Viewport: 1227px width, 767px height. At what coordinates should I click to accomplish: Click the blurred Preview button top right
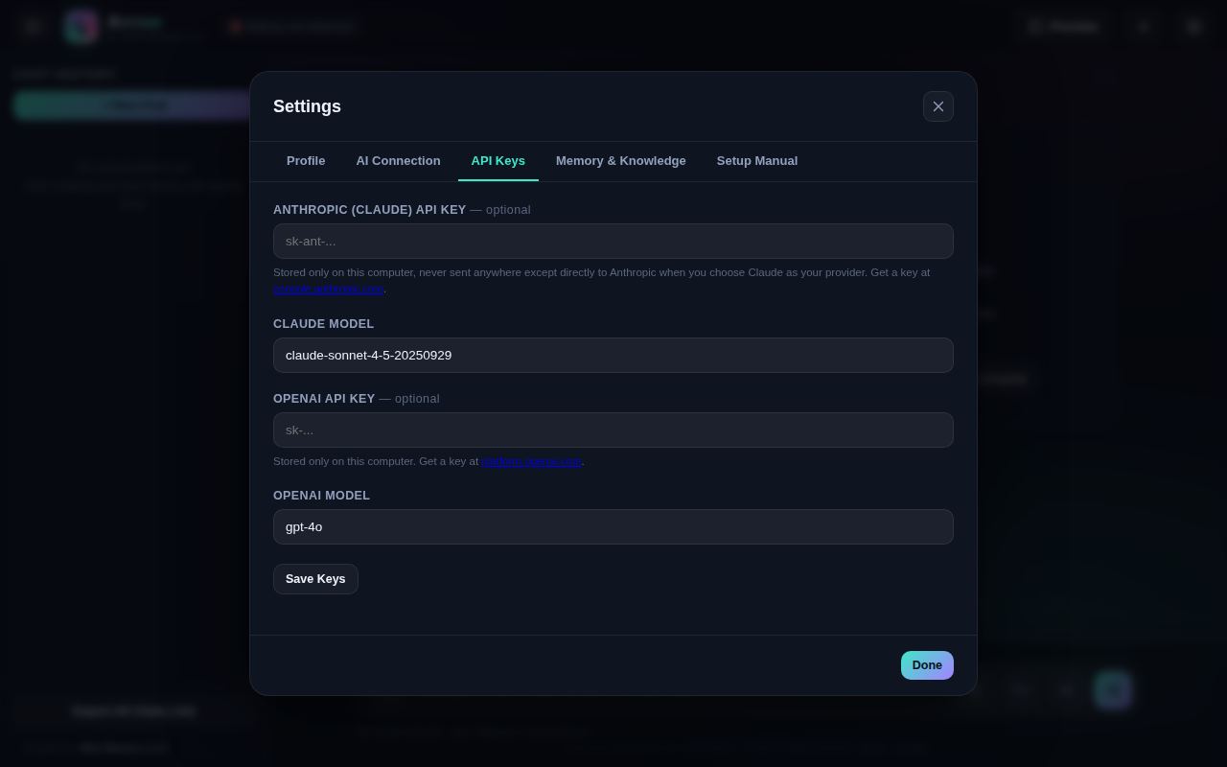click(1063, 27)
